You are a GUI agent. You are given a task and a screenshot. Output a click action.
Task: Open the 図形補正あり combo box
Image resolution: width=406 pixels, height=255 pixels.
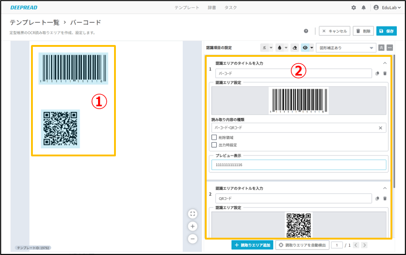[346, 48]
